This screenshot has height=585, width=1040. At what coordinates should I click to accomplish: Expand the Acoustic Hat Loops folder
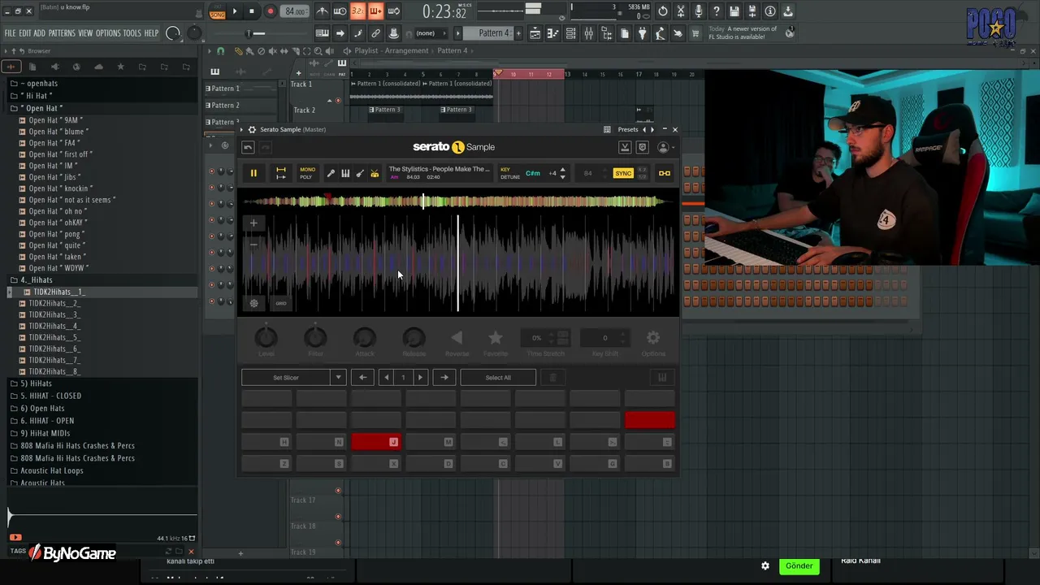[x=52, y=470]
